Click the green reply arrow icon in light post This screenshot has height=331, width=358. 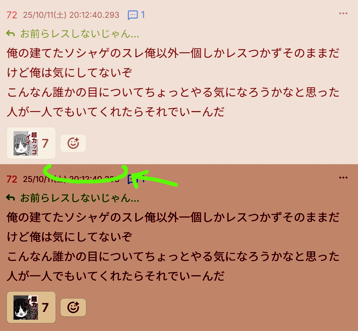11,34
